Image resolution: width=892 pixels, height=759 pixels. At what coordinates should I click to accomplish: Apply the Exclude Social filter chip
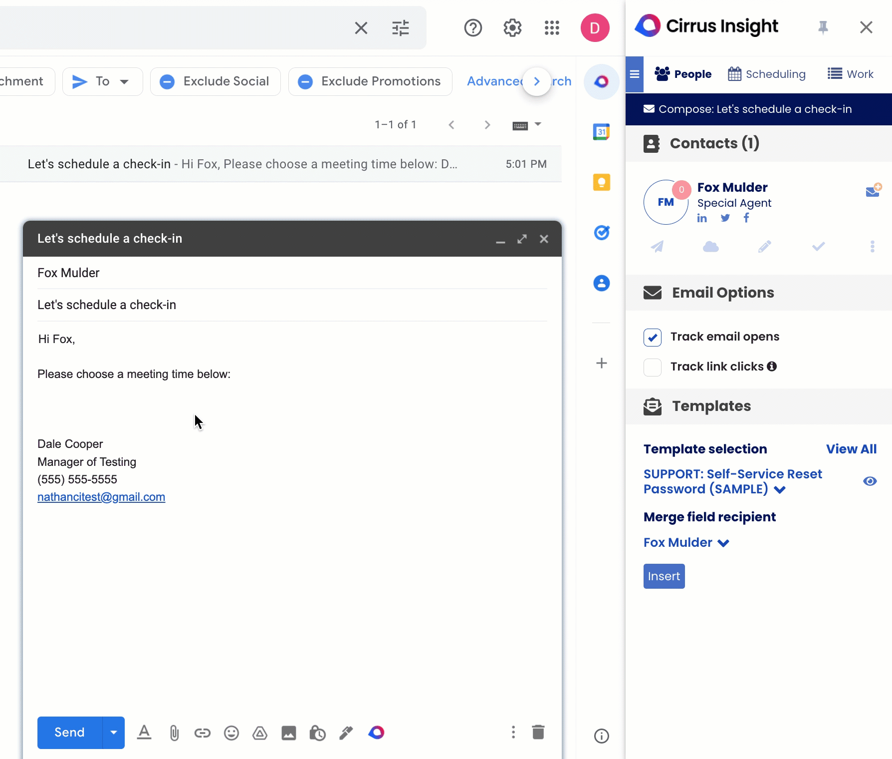(x=215, y=81)
